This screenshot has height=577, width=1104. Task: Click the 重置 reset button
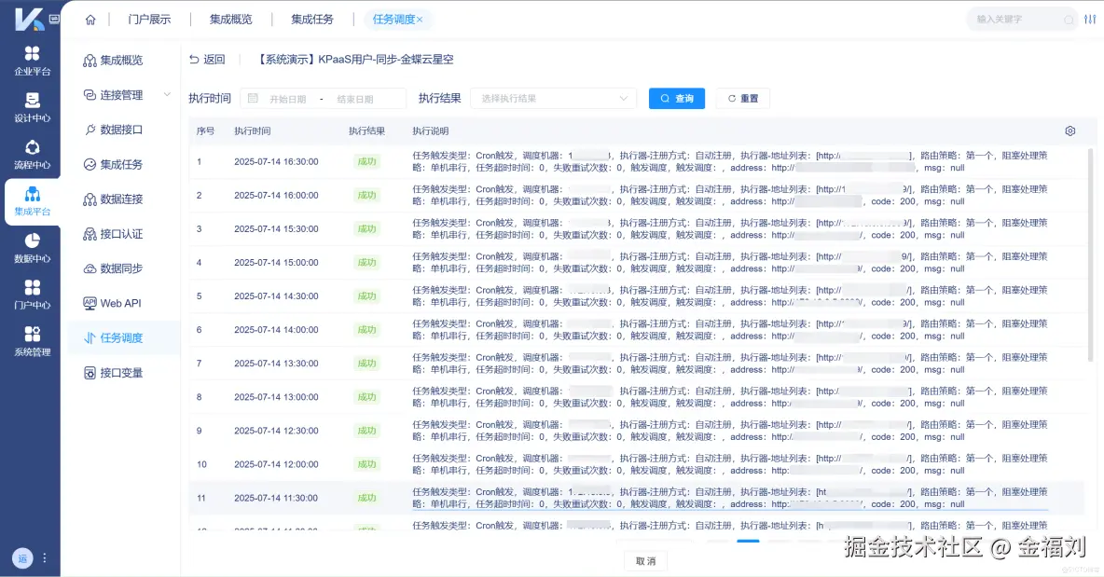pos(743,99)
